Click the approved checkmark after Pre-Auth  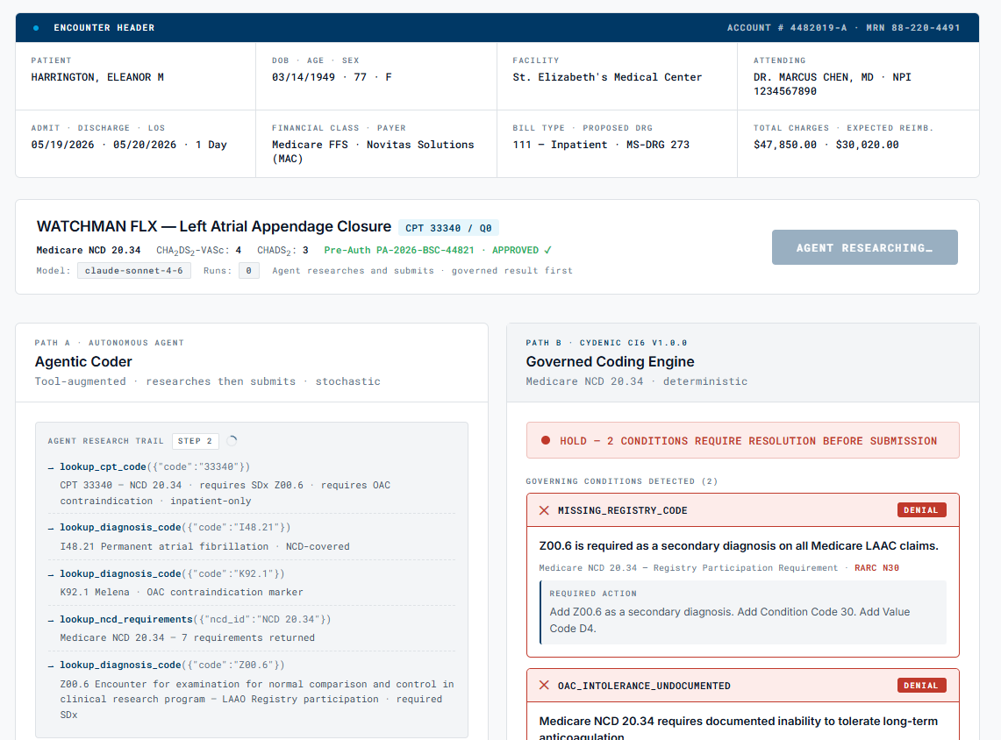(547, 250)
